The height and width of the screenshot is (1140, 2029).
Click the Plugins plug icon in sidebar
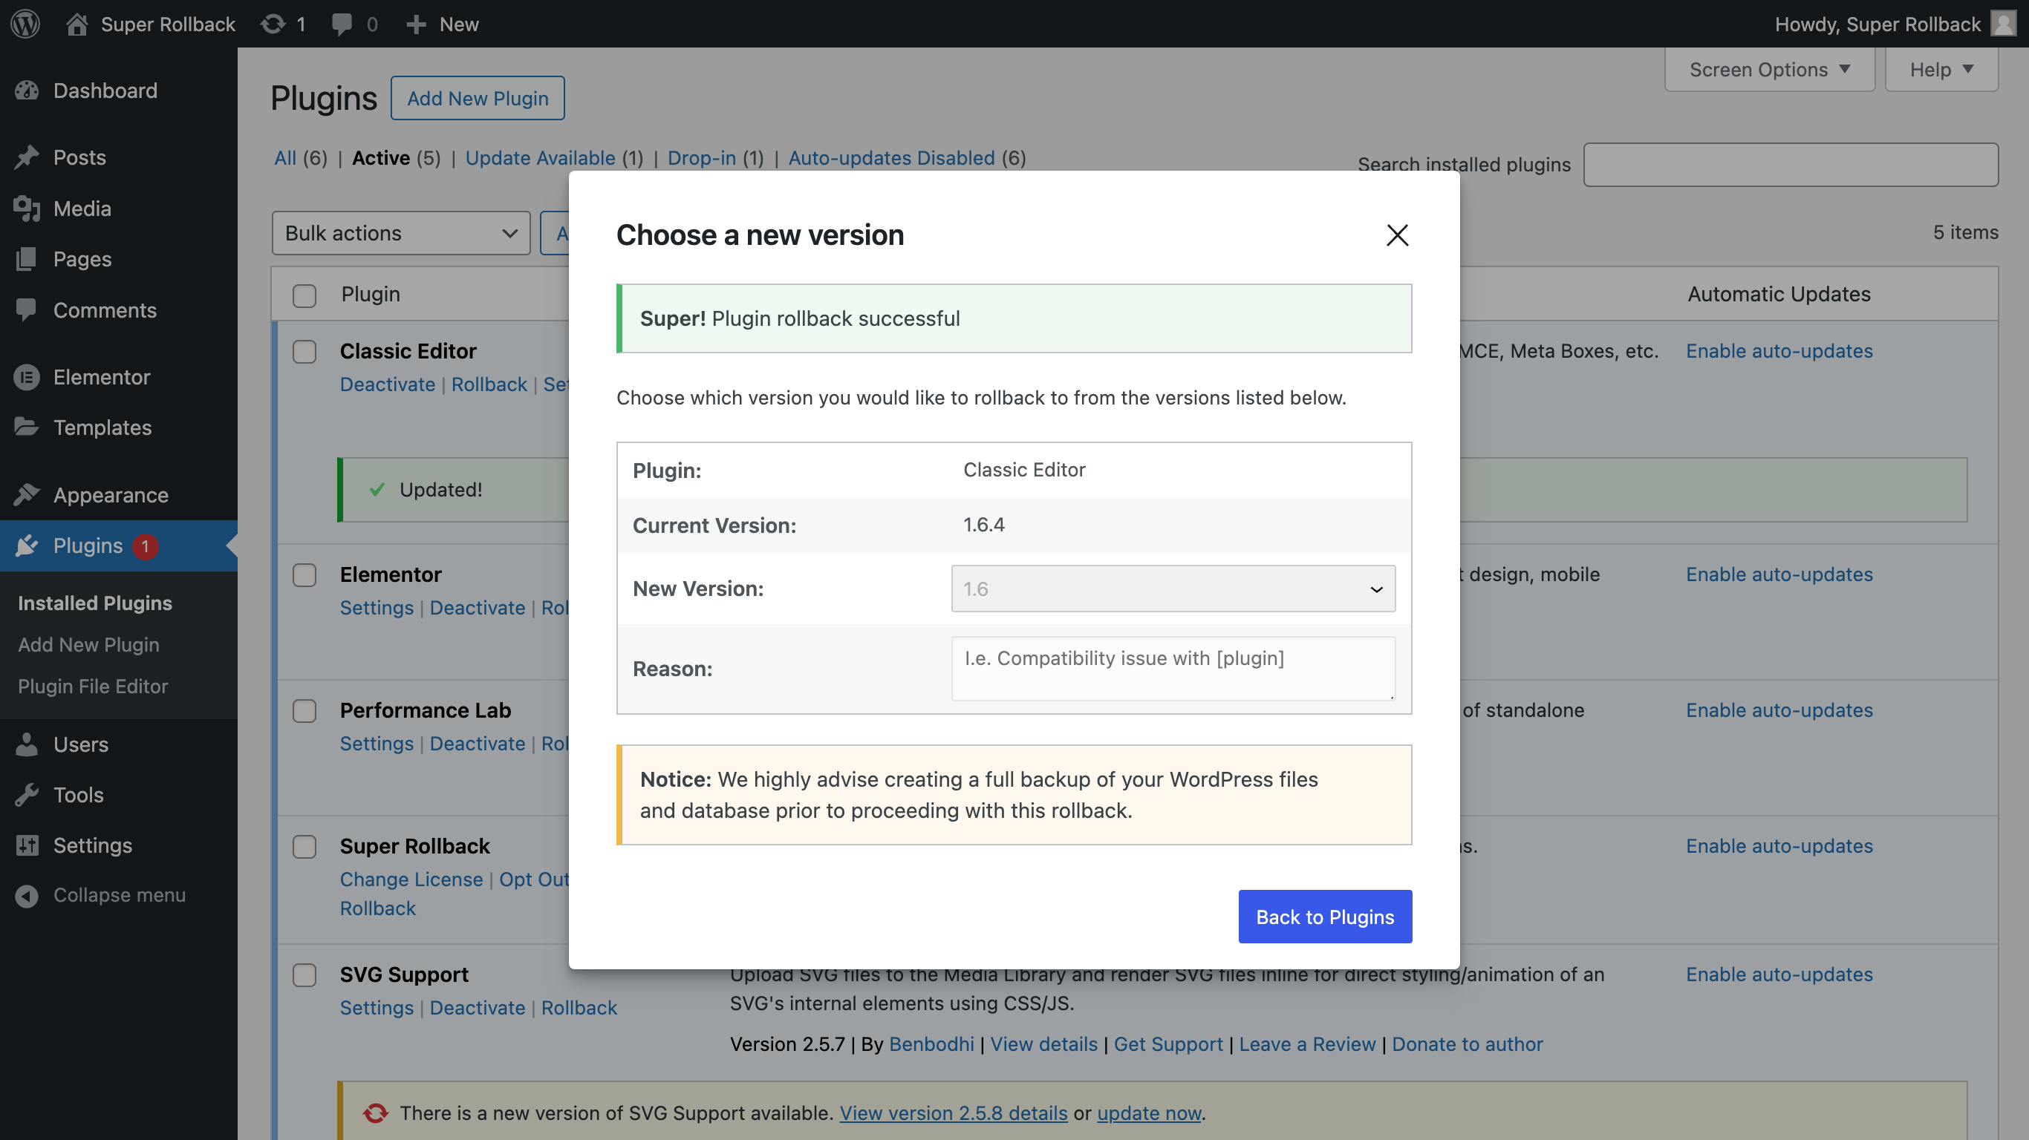point(27,546)
